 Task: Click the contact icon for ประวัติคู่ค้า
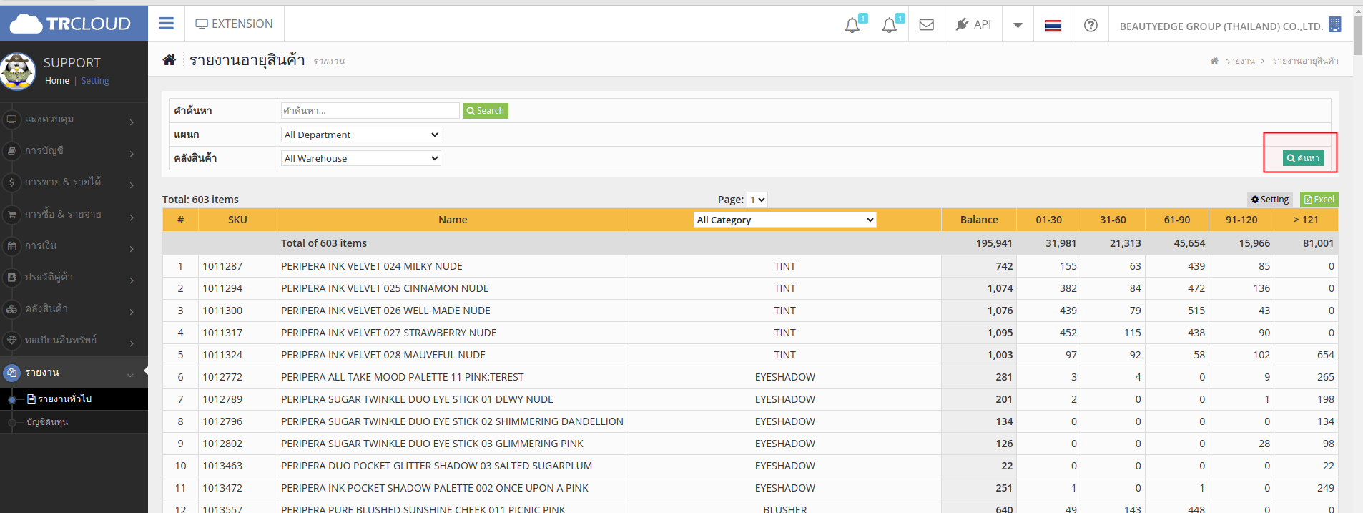(x=11, y=278)
